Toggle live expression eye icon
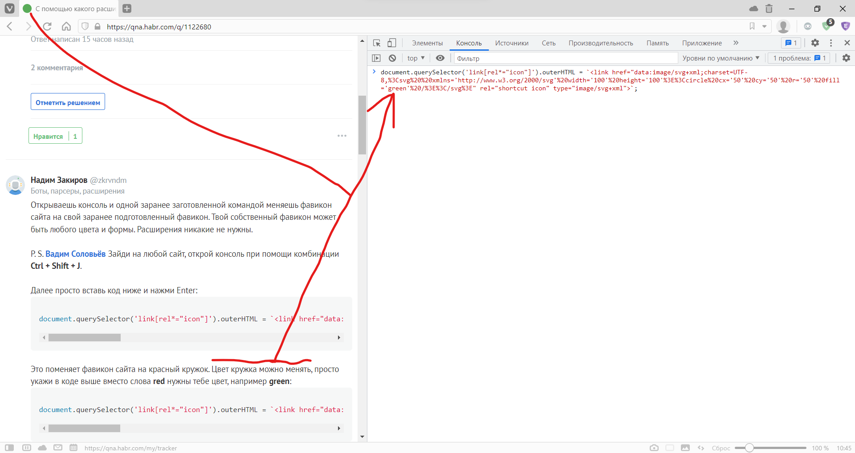The height and width of the screenshot is (453, 855). click(440, 58)
